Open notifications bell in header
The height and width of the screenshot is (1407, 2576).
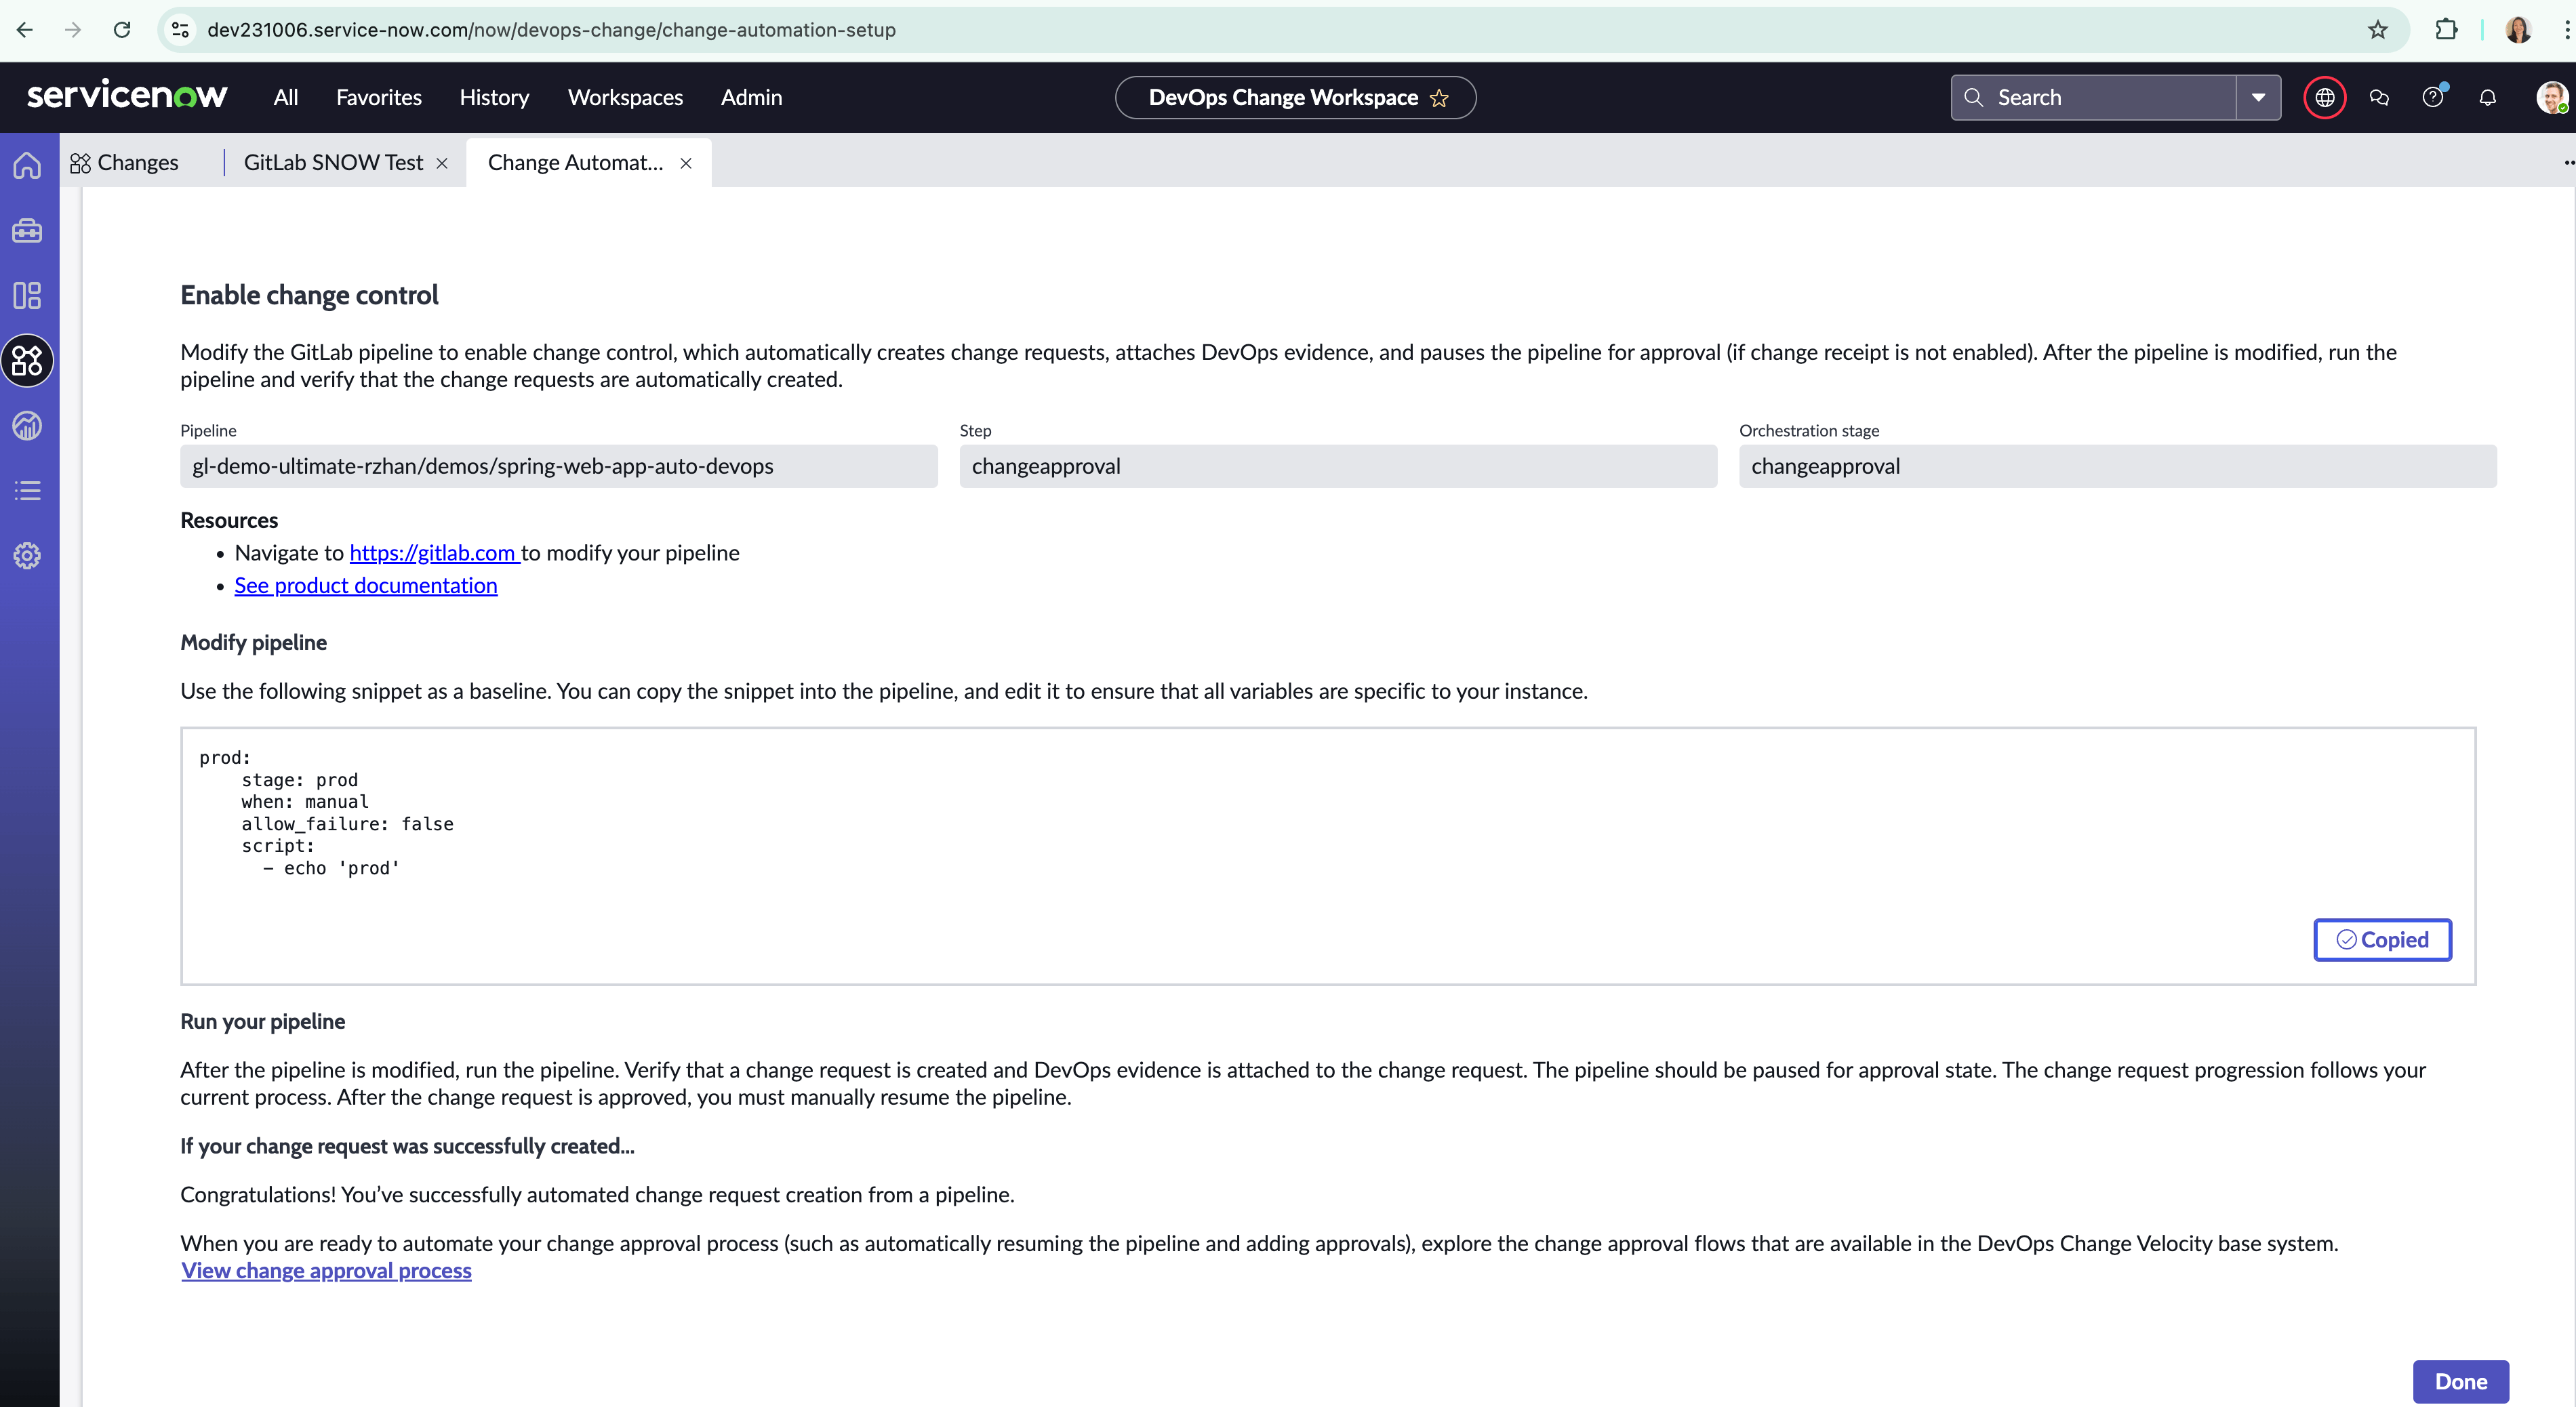(2488, 97)
